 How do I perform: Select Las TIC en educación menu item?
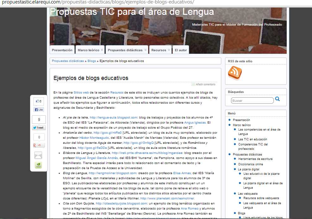tap(253, 139)
